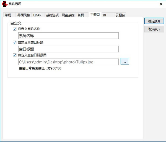Image resolution: width=166 pixels, height=142 pixels.
Task: Switch to the 网盘系统 tab
Action: pyautogui.click(x=68, y=15)
